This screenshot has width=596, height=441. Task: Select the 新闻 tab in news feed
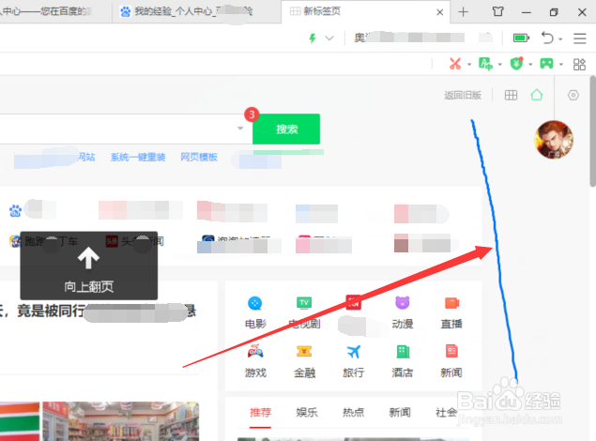[400, 412]
